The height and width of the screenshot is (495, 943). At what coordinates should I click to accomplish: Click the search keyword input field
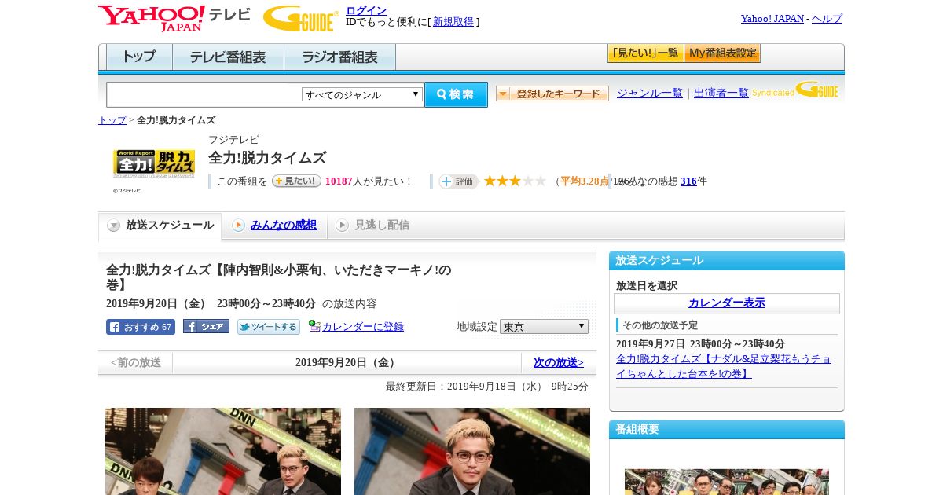tap(204, 94)
